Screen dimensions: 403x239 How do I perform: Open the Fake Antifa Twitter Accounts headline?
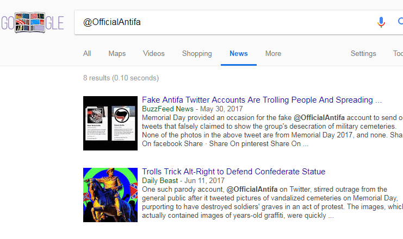[262, 100]
